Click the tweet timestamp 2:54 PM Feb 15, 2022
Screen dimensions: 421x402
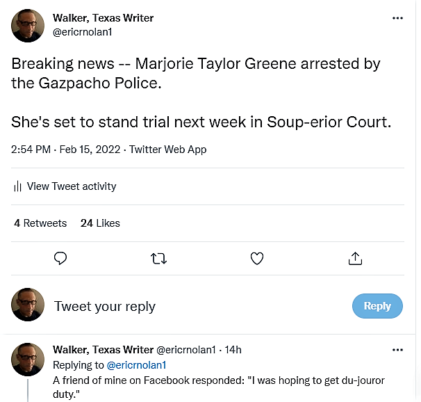tap(67, 150)
